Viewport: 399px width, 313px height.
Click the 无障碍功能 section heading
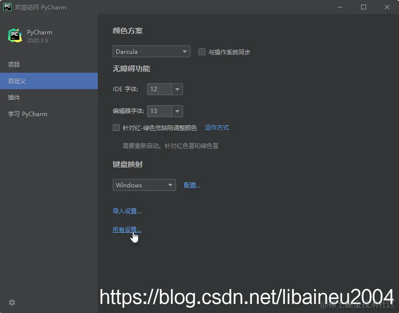pyautogui.click(x=131, y=69)
